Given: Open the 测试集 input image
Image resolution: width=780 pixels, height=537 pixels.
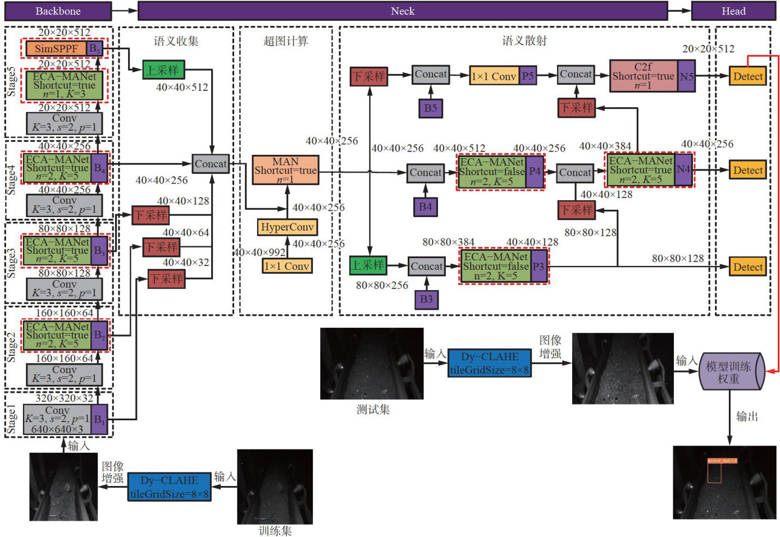Looking at the screenshot, I should [x=372, y=364].
